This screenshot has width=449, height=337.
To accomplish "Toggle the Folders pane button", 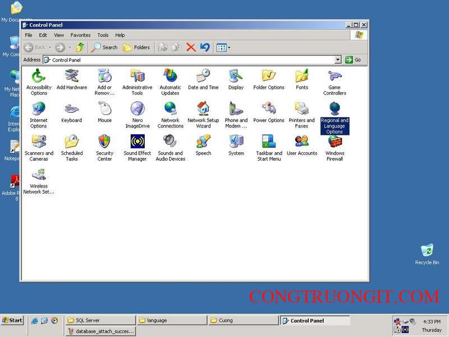I will point(136,47).
